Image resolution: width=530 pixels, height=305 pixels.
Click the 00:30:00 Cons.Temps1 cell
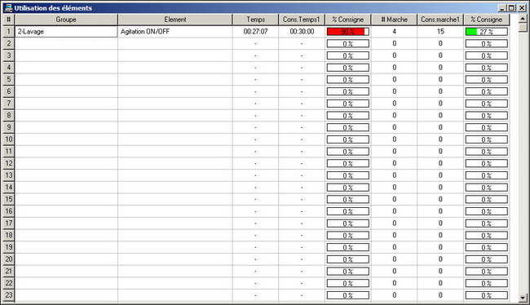[x=302, y=32]
